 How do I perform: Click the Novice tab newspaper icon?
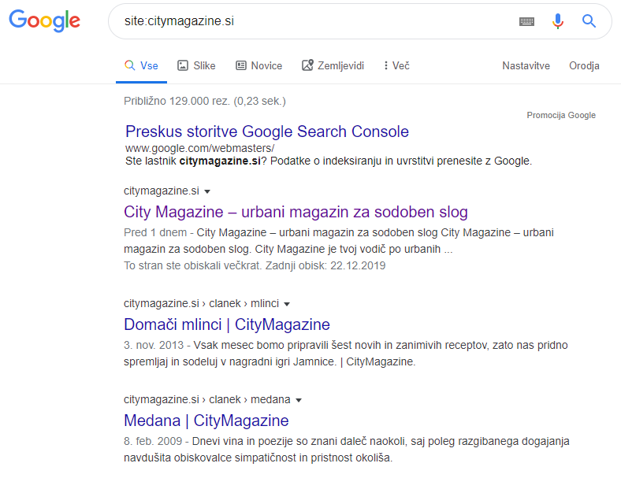point(241,65)
